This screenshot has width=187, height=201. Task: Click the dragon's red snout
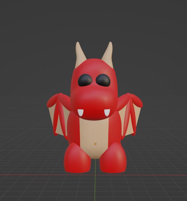coord(94,104)
